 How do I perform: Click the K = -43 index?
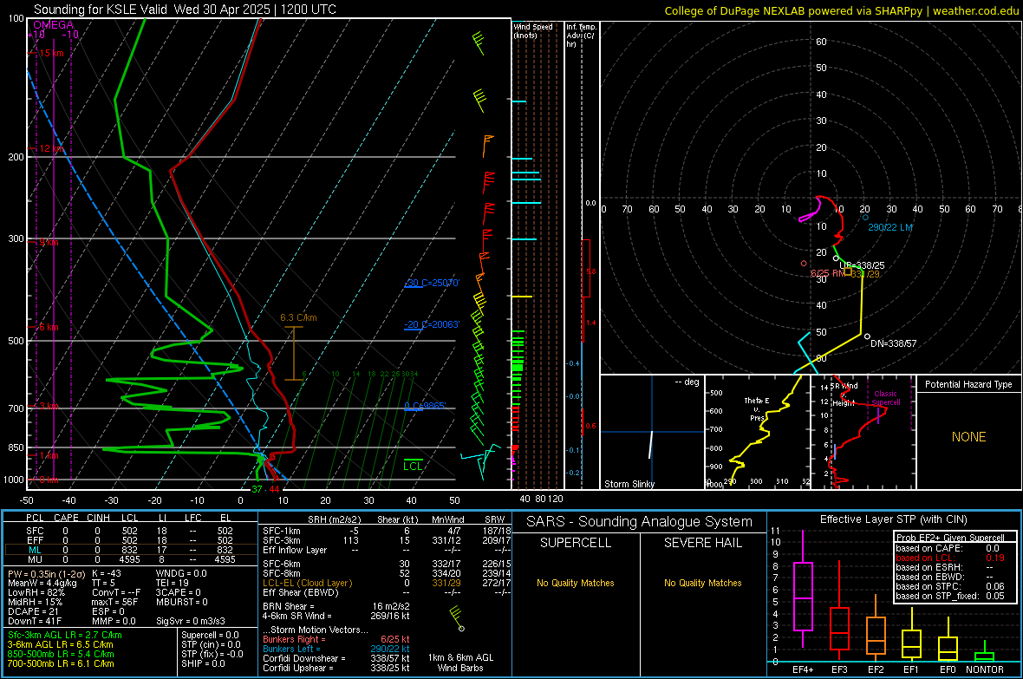pyautogui.click(x=107, y=573)
